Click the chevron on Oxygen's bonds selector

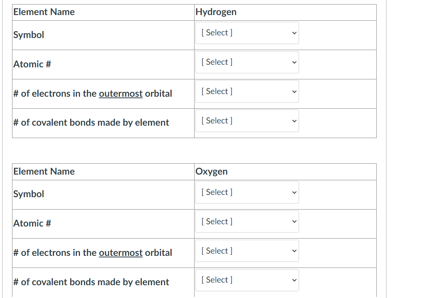tap(294, 280)
